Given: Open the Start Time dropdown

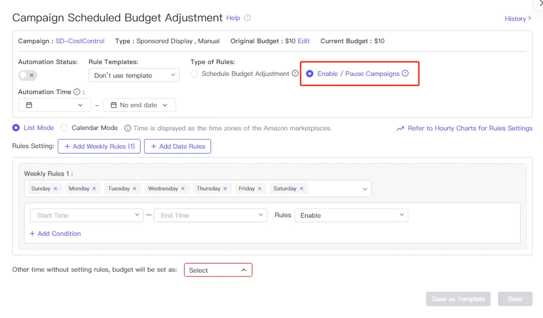Looking at the screenshot, I should [x=86, y=215].
